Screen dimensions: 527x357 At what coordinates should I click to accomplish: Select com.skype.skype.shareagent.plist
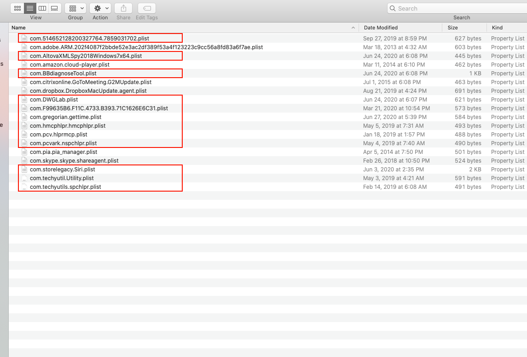coord(74,160)
